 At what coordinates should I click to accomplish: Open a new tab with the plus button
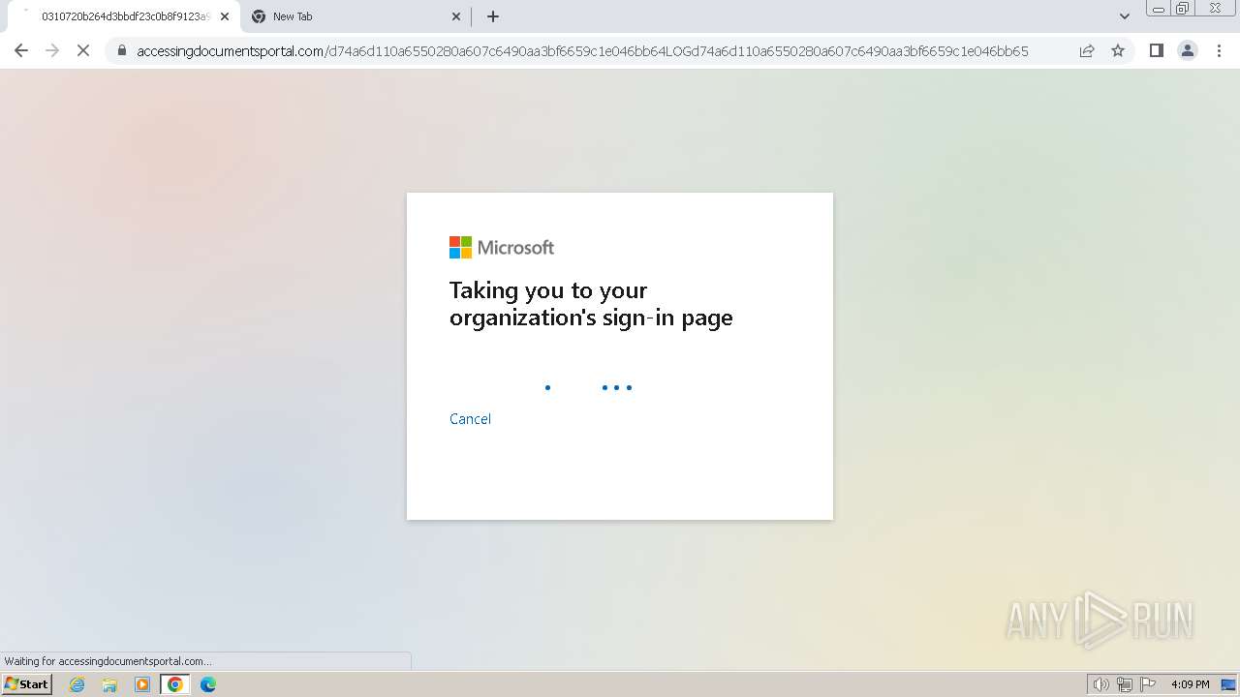click(x=493, y=16)
